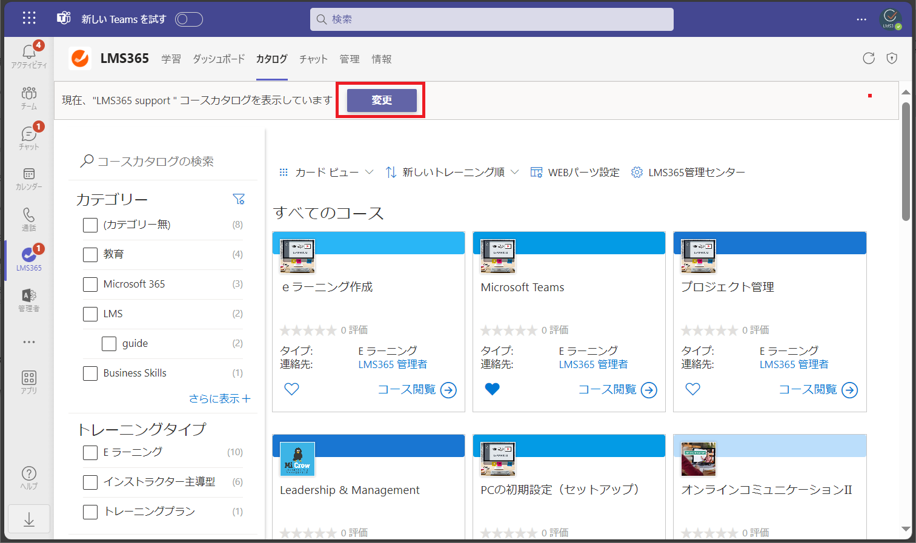
Task: Check the Business Skills category box
Action: (x=90, y=374)
